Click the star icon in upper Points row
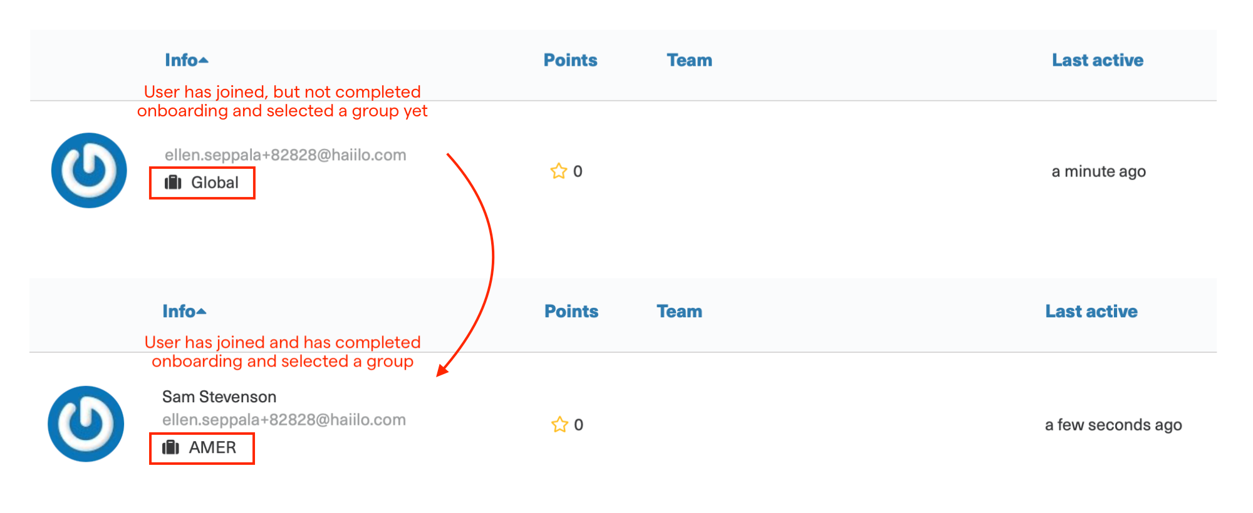Screen dimensions: 1253x513 click(x=559, y=171)
